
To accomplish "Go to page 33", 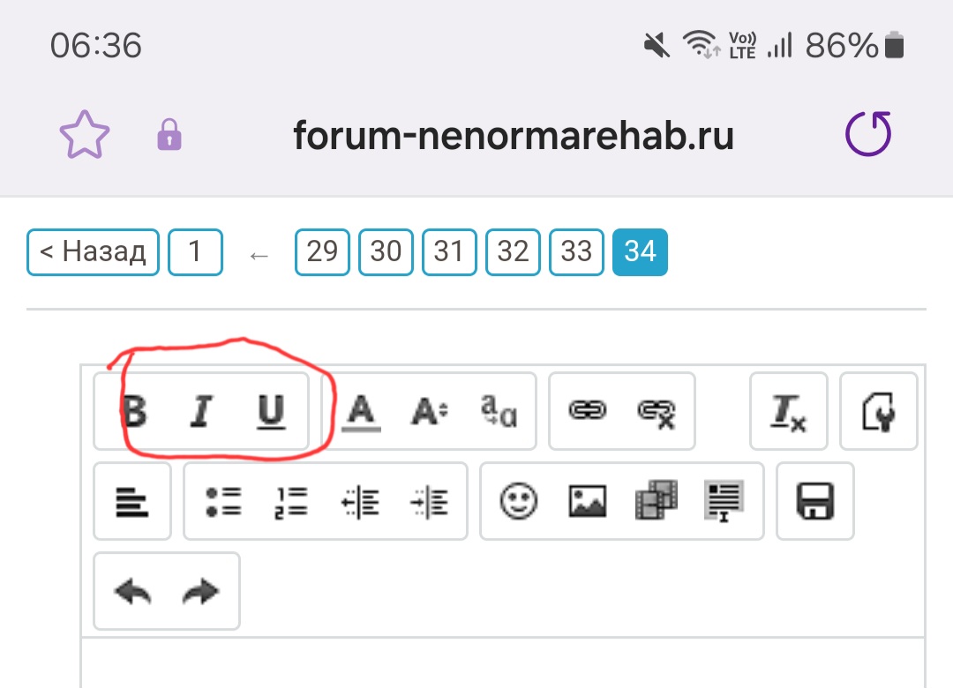I will point(576,252).
